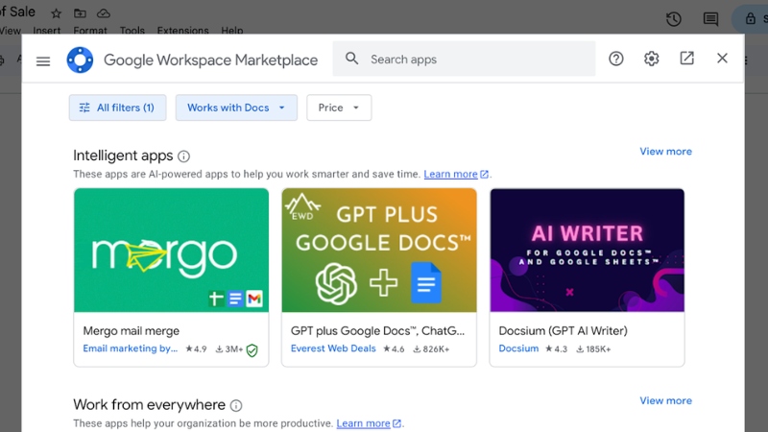Click the search magnifier icon
The image size is (768, 432).
351,59
